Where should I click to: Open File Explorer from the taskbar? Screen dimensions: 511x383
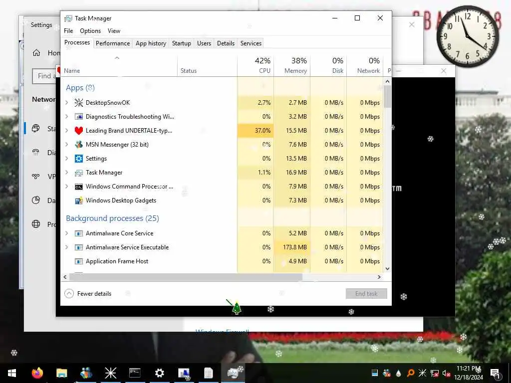(61, 373)
